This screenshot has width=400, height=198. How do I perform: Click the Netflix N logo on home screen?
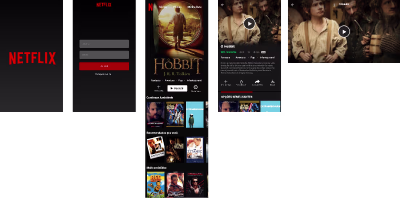coord(151,7)
